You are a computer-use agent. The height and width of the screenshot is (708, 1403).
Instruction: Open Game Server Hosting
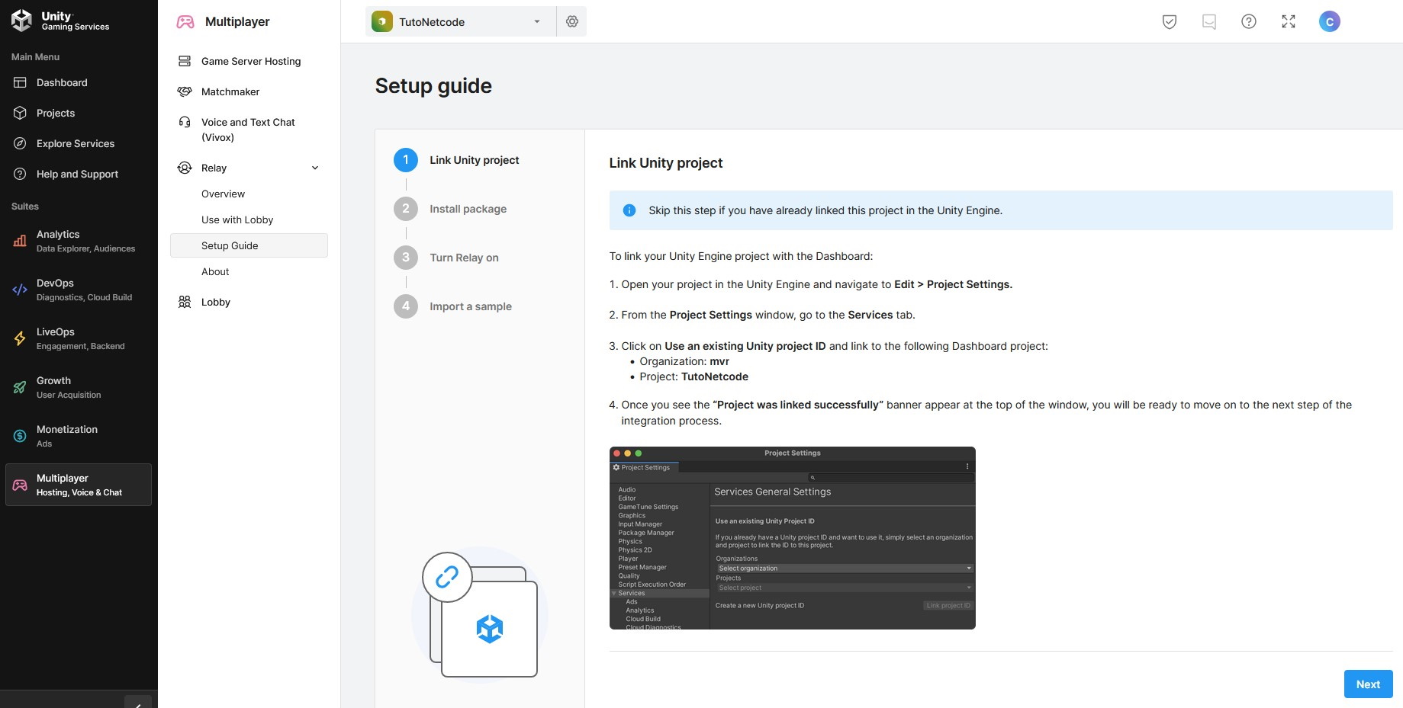point(251,61)
